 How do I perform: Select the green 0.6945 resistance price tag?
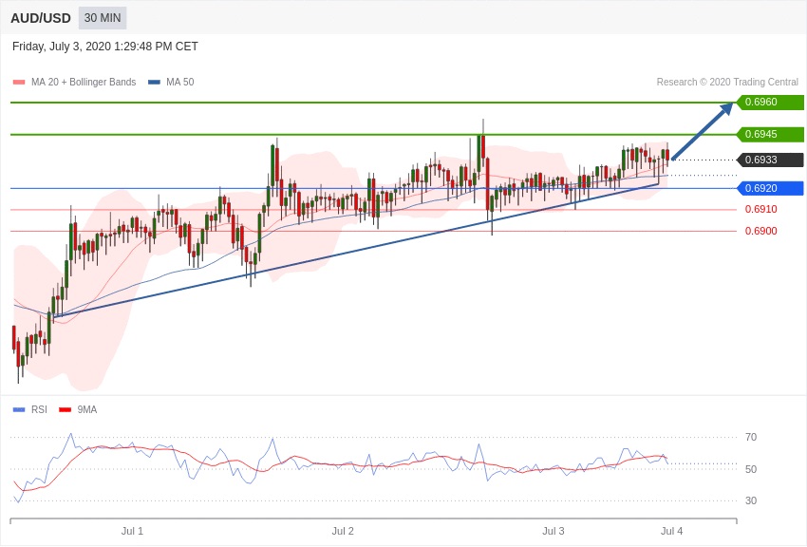[x=770, y=135]
